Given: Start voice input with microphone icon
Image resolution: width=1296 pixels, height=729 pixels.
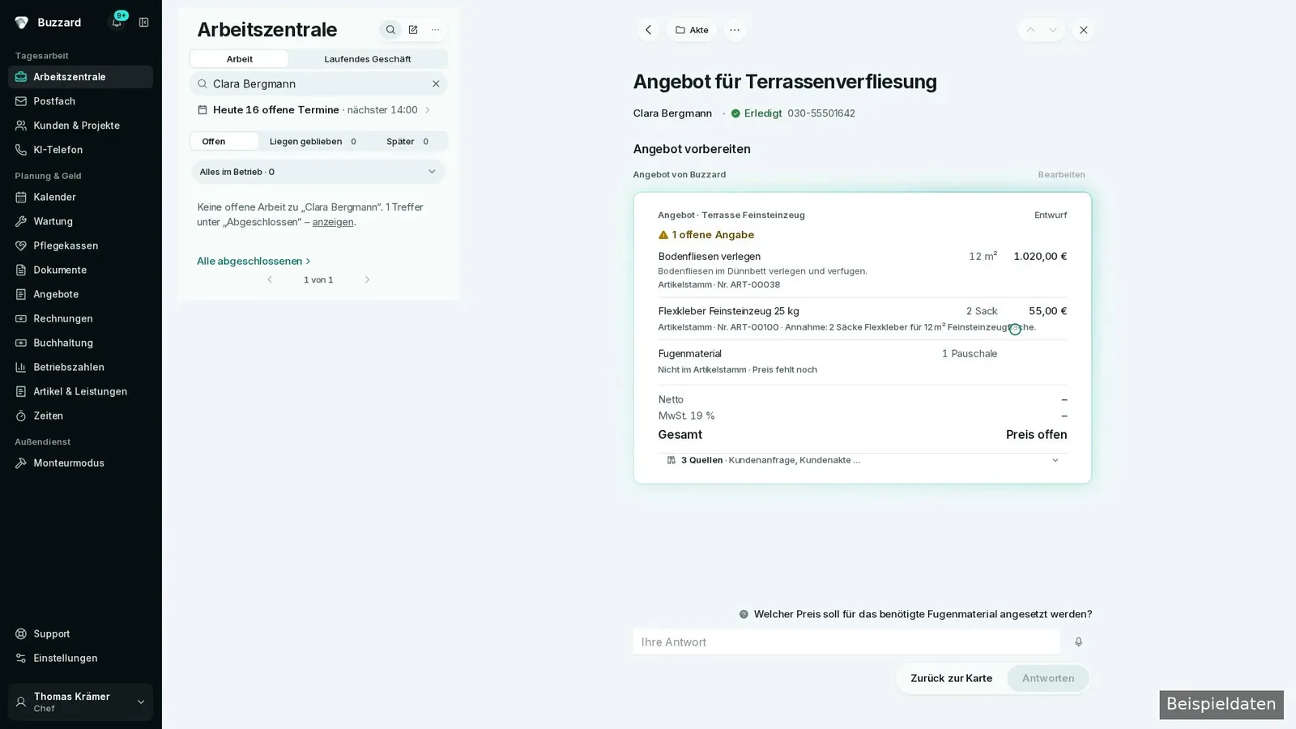Looking at the screenshot, I should tap(1078, 642).
